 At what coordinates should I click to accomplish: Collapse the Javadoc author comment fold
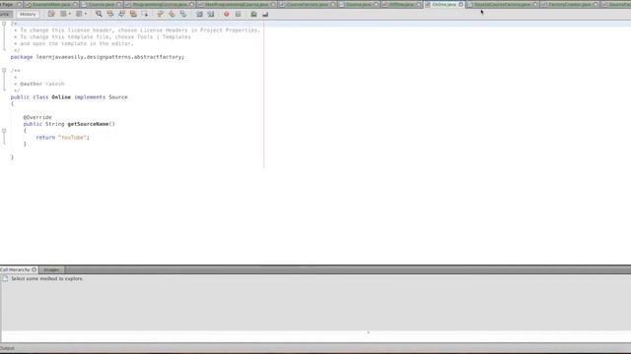4,70
